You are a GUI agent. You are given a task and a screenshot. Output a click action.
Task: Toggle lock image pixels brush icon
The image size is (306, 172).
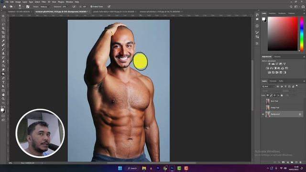(271, 96)
